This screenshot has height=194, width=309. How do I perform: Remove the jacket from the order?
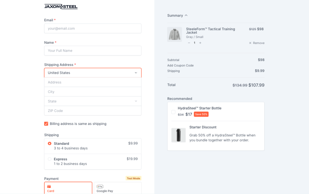tap(256, 43)
